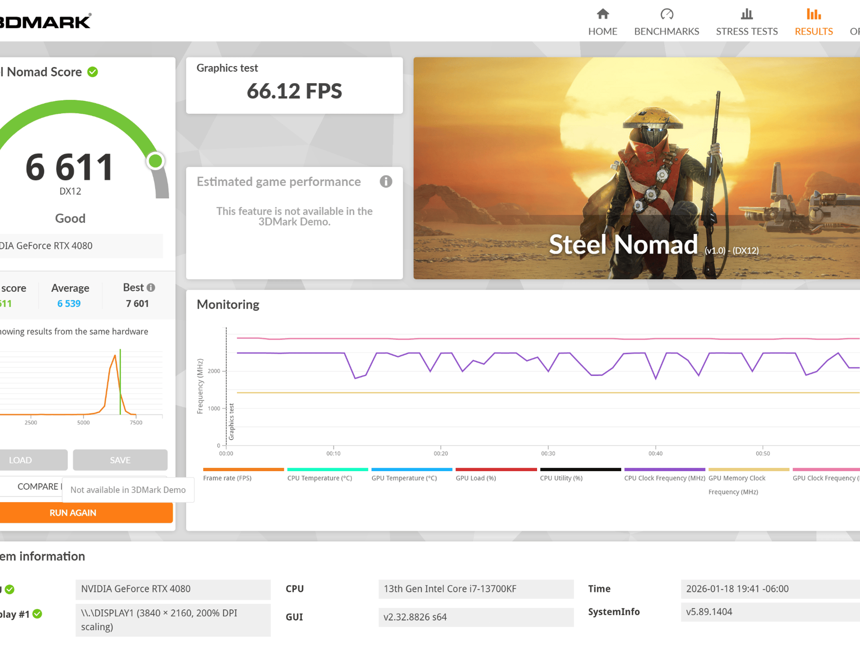Open Benchmarks via the gauge icon
This screenshot has width=860, height=645.
[x=666, y=14]
